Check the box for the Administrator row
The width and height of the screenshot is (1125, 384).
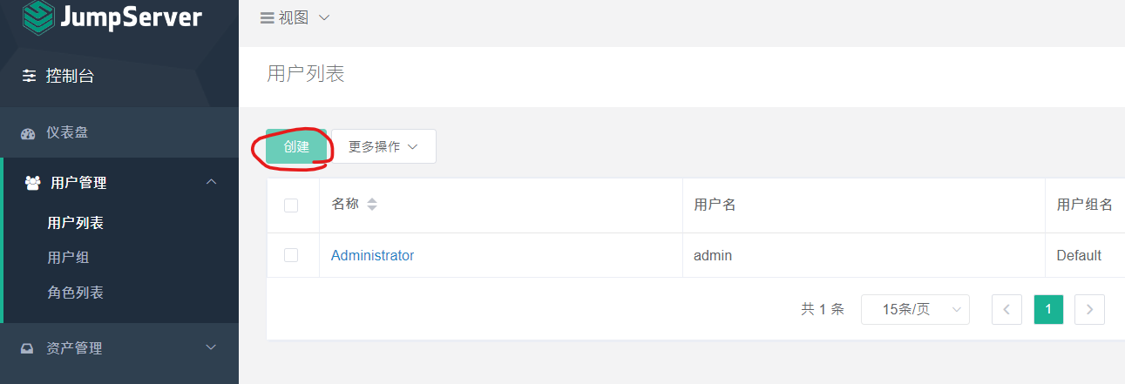click(291, 255)
